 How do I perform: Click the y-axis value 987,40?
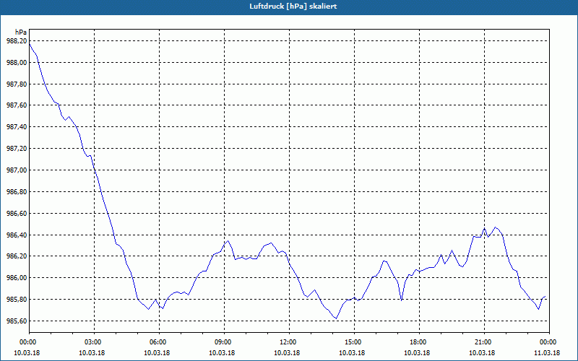[x=17, y=127]
